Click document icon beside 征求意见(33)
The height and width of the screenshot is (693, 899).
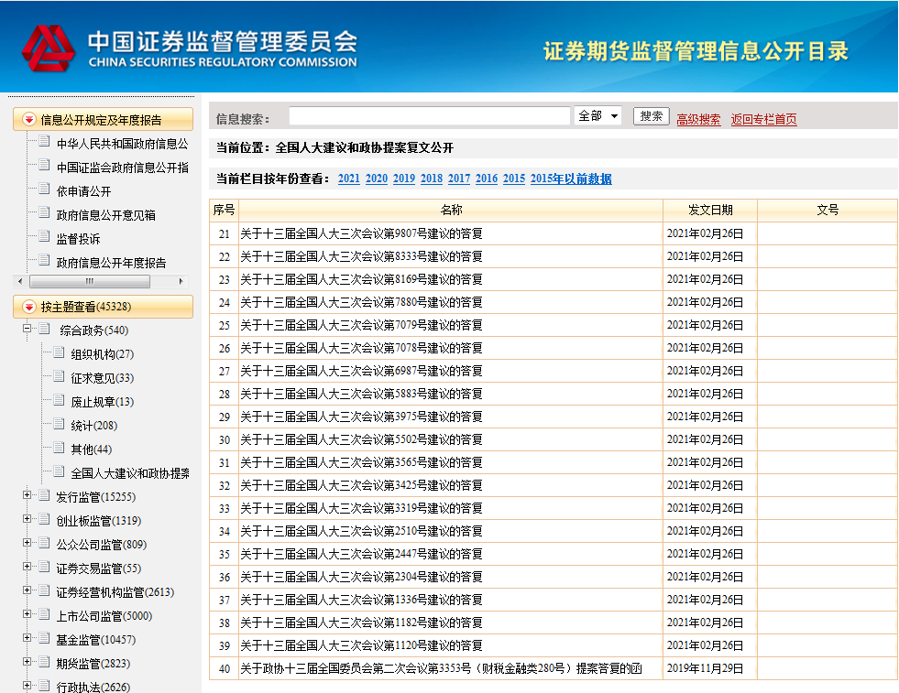(x=59, y=375)
